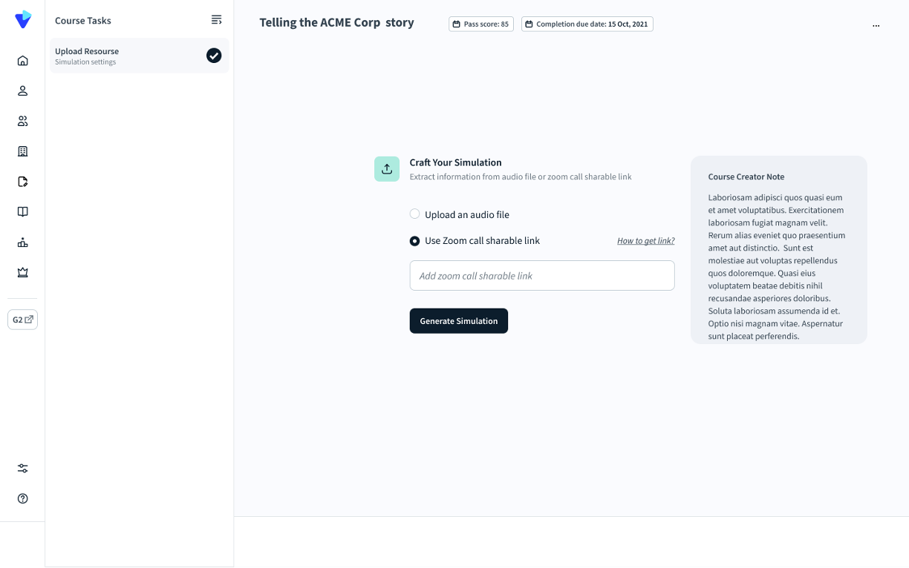The height and width of the screenshot is (568, 909).
Task: Click the G2 external link button
Action: (x=23, y=320)
